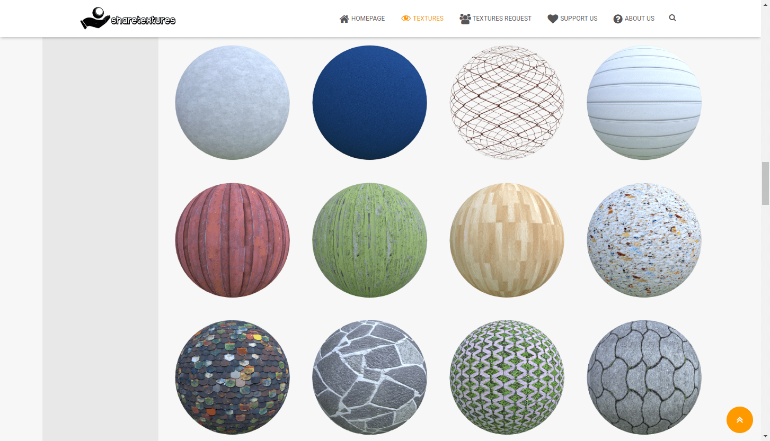Open the ABOUT US link

tap(639, 19)
